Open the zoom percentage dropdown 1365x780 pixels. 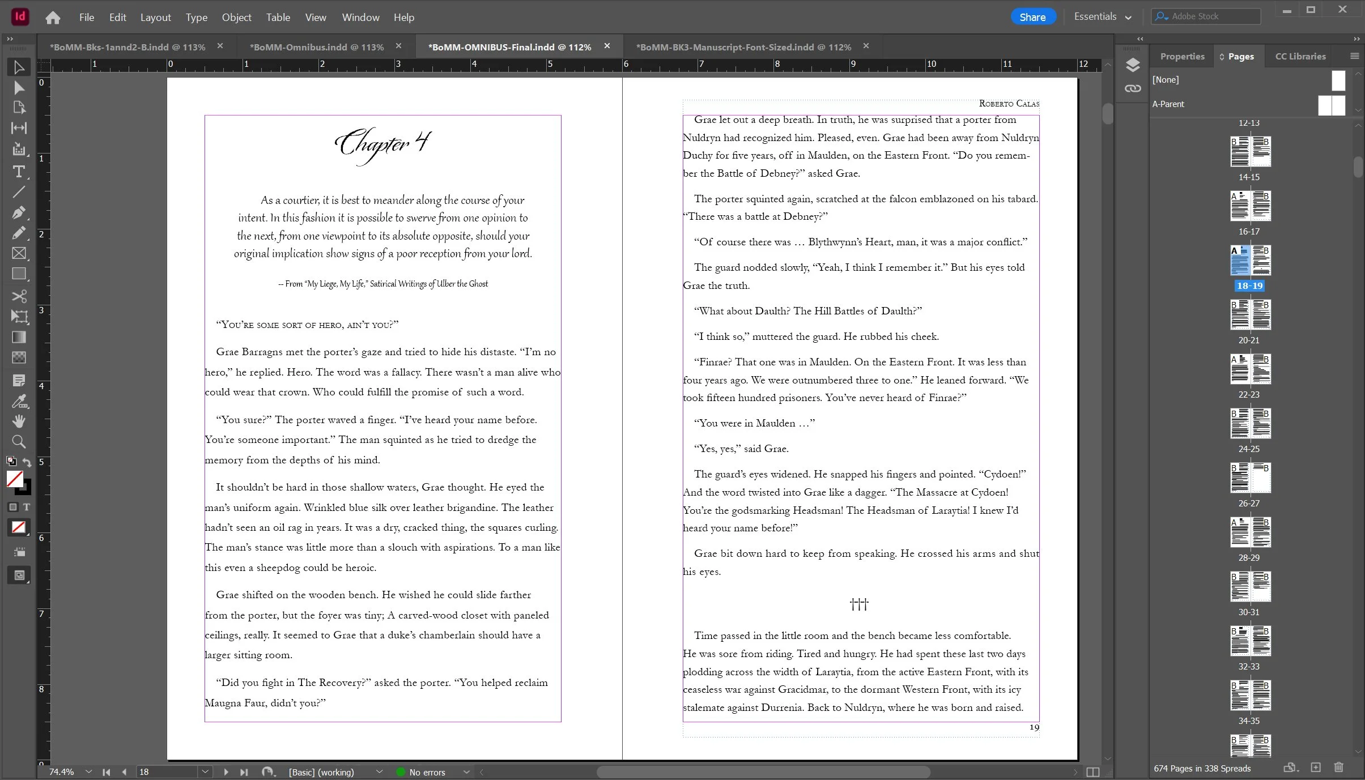pos(88,772)
